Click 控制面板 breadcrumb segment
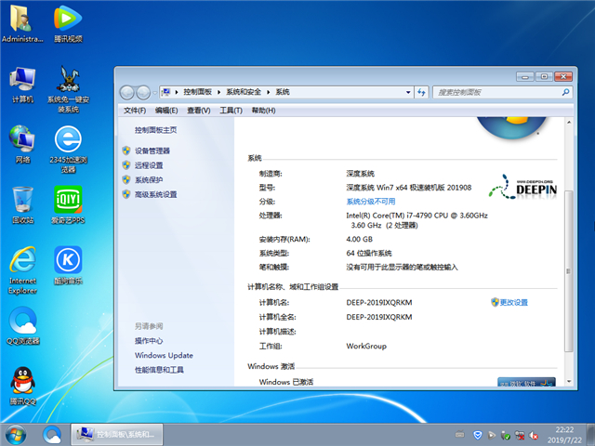The image size is (595, 446). coord(197,92)
